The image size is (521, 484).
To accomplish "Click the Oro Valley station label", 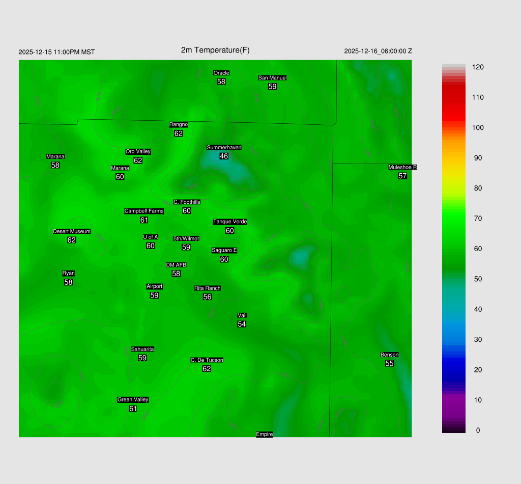I will click(138, 151).
